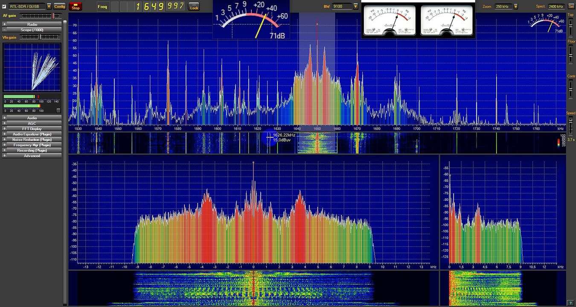Click the help question mark icon

pyautogui.click(x=571, y=303)
